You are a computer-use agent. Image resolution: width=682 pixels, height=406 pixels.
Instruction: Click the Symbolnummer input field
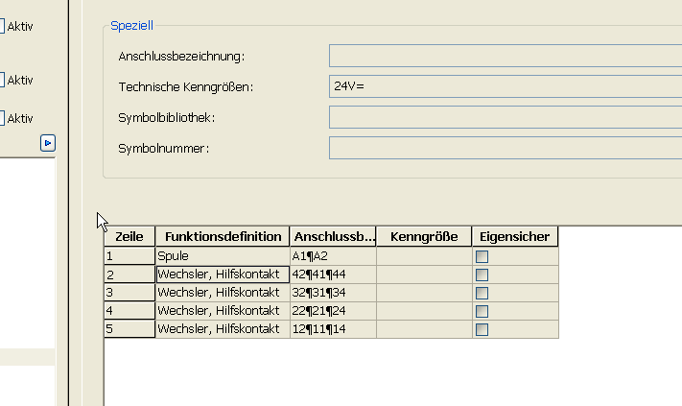click(506, 148)
